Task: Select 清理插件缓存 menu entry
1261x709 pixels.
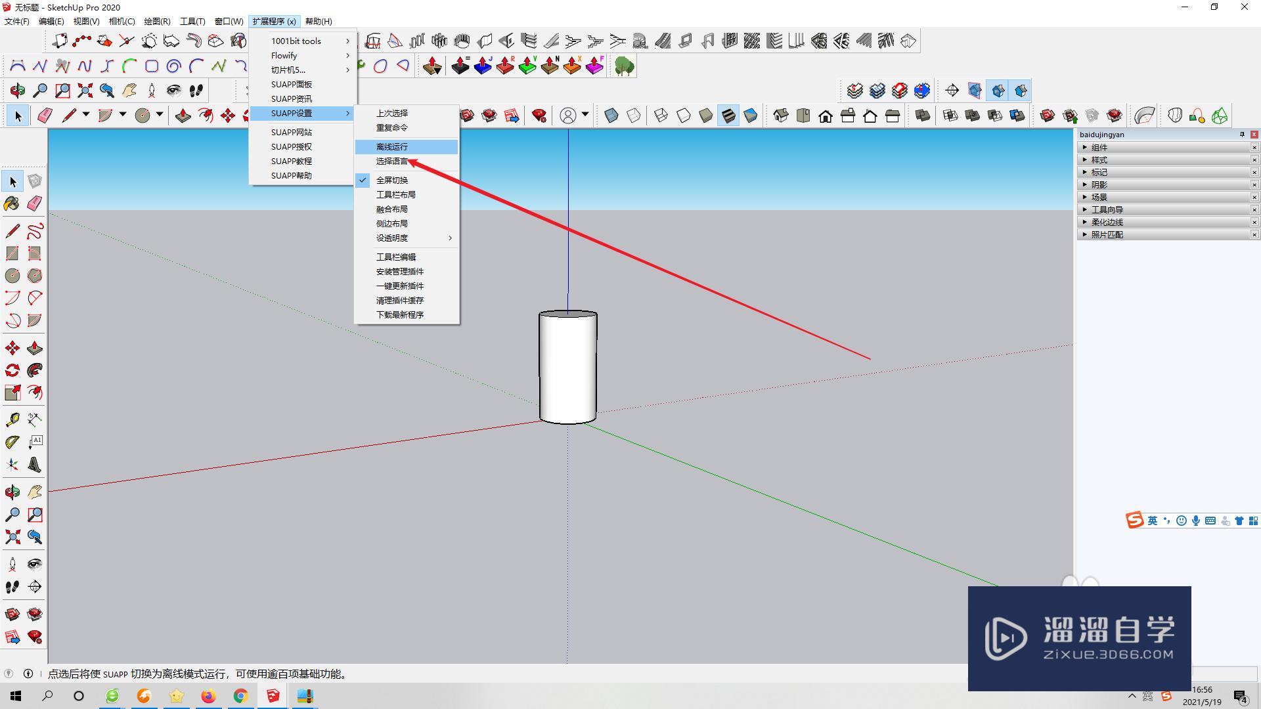Action: (x=407, y=300)
